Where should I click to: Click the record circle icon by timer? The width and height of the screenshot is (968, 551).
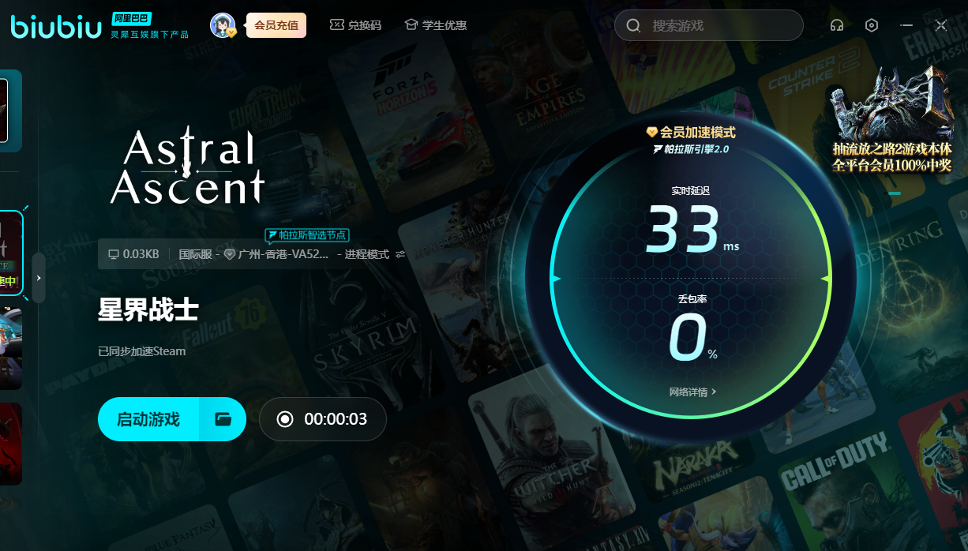click(285, 419)
